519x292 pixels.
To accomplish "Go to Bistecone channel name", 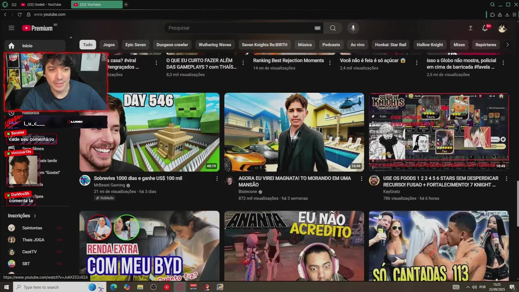I will pyautogui.click(x=248, y=192).
